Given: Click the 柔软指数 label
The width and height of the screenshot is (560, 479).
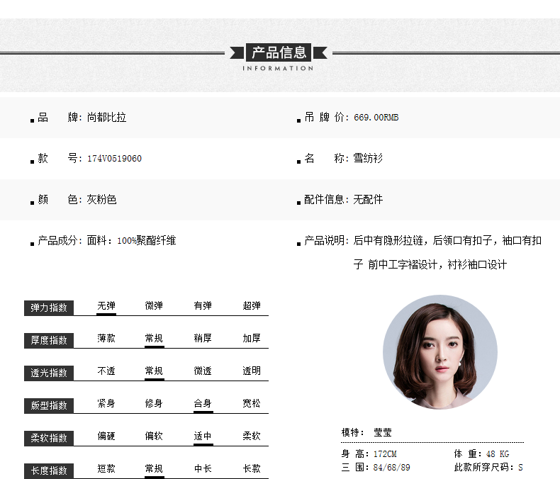Looking at the screenshot, I should pyautogui.click(x=49, y=438).
